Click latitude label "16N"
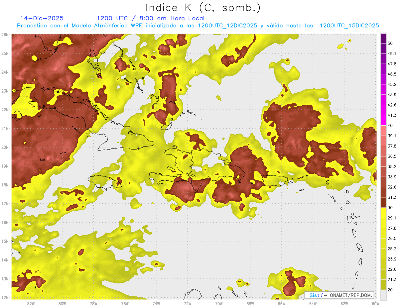 [5, 222]
